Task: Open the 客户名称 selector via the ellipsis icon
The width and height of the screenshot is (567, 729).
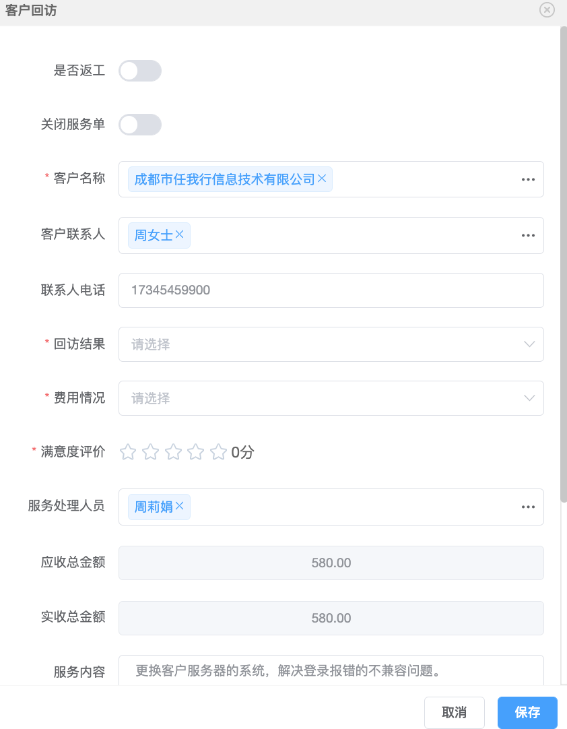Action: pyautogui.click(x=528, y=180)
